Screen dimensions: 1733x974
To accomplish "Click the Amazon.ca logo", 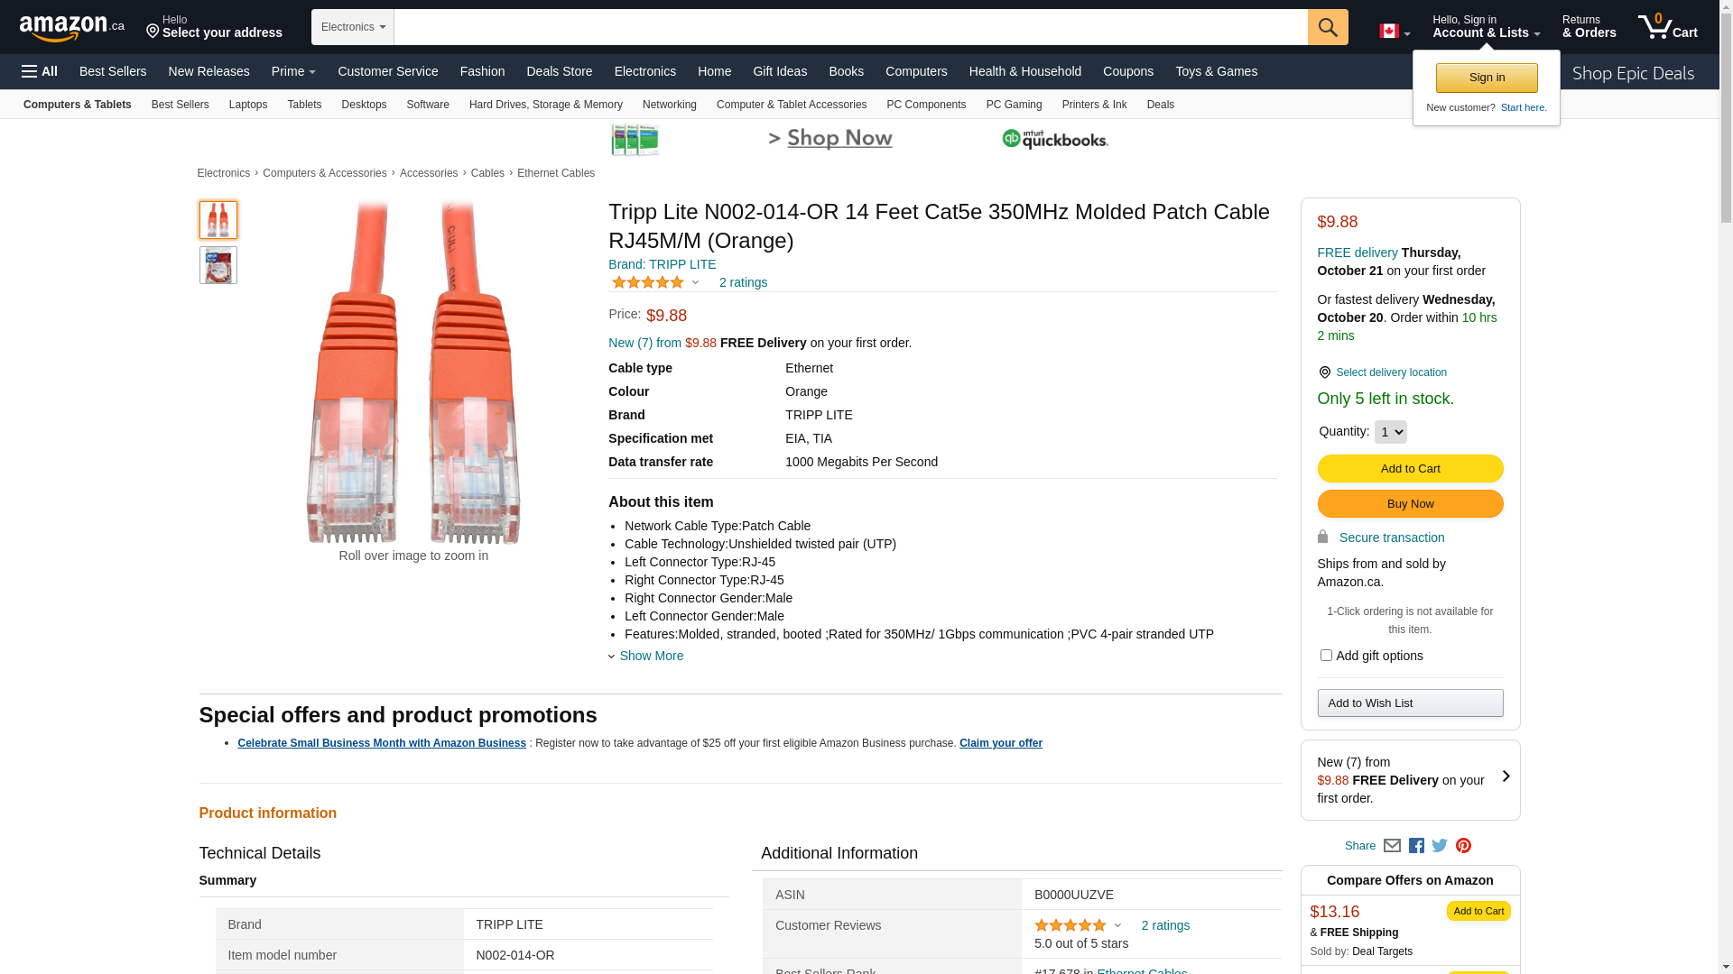I will pyautogui.click(x=71, y=28).
